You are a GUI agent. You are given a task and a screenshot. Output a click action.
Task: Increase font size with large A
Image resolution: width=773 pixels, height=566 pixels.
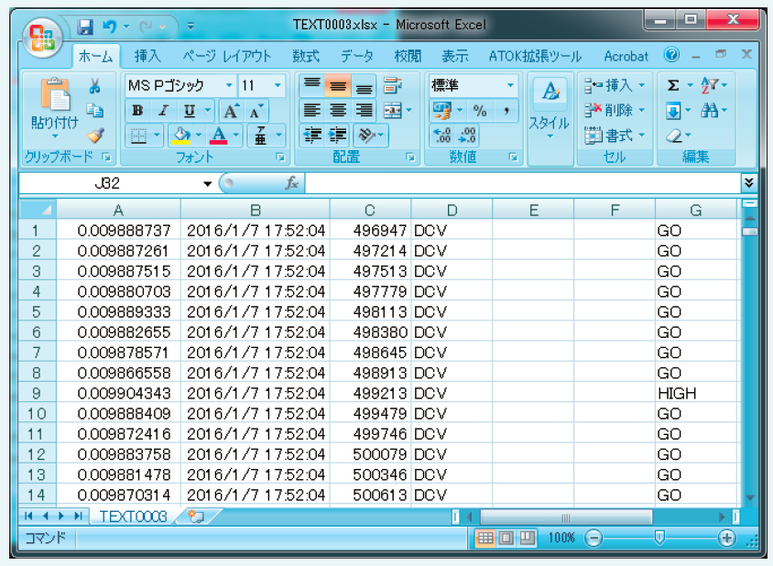[x=230, y=111]
